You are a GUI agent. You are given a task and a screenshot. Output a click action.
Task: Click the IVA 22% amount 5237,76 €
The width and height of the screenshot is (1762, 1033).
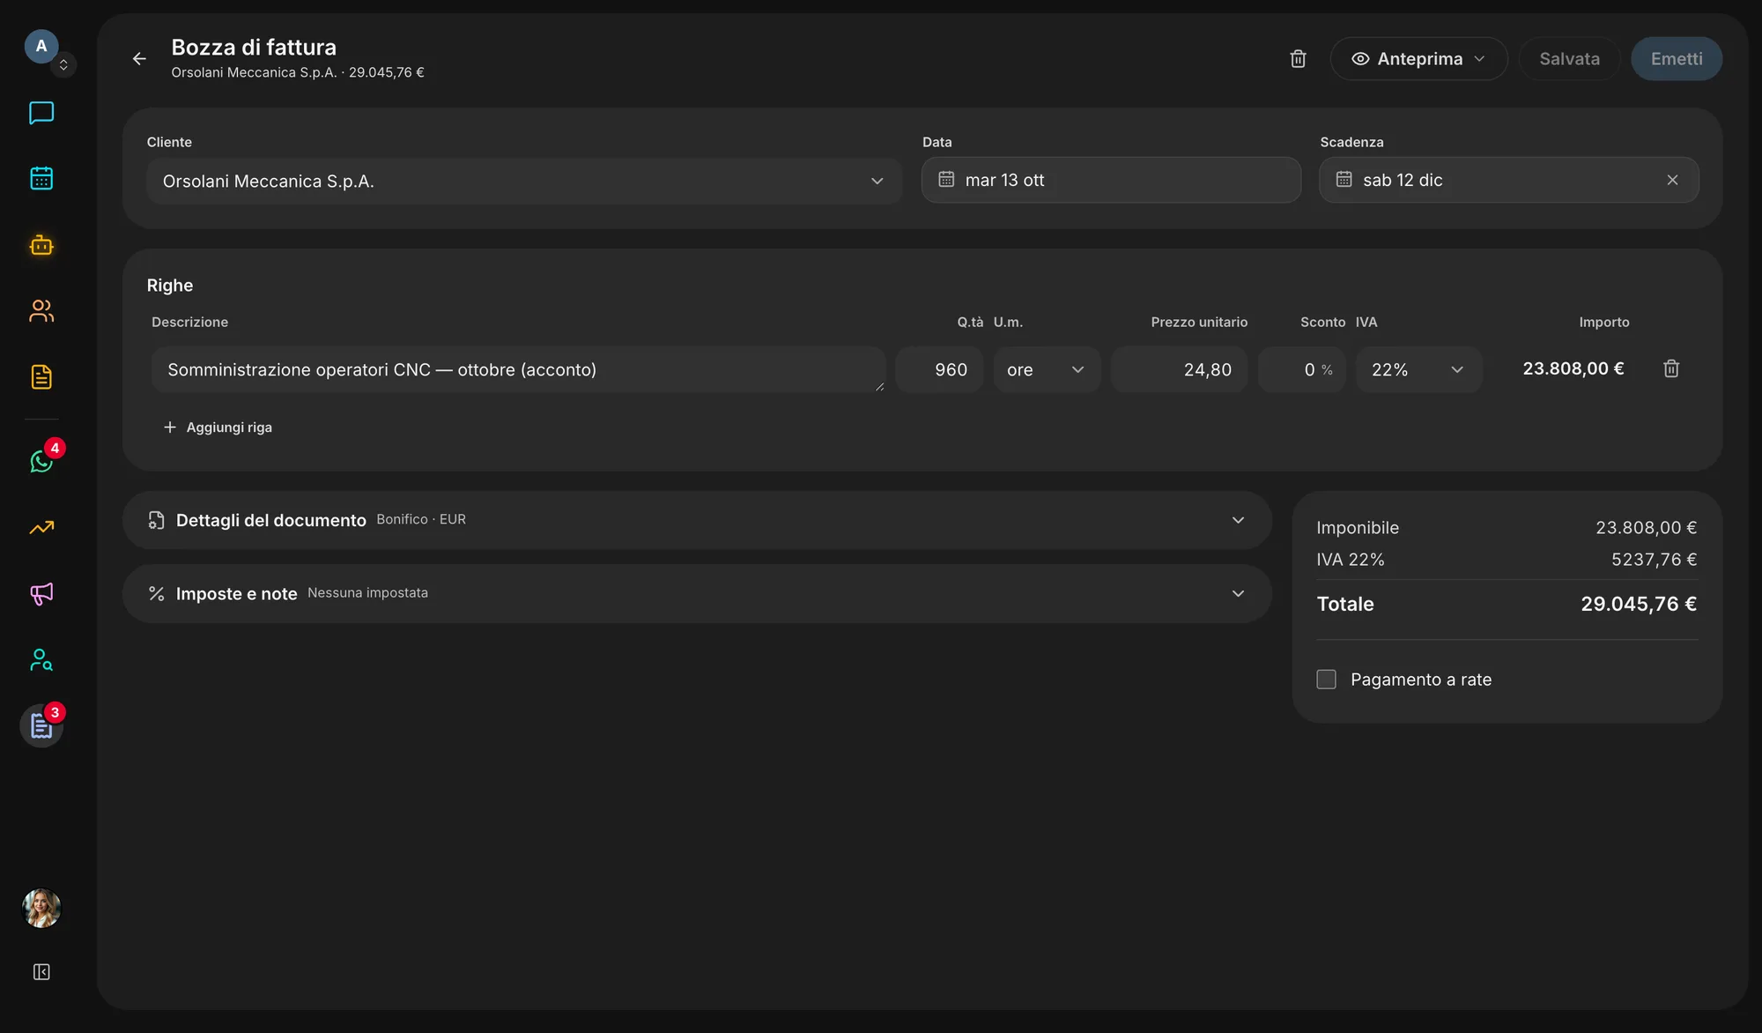[1654, 560]
